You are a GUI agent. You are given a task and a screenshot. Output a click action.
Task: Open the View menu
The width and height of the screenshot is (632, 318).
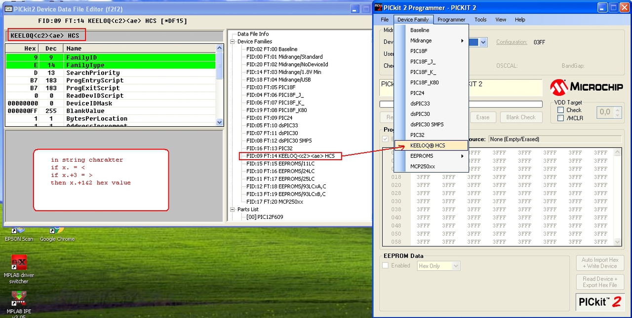click(501, 20)
